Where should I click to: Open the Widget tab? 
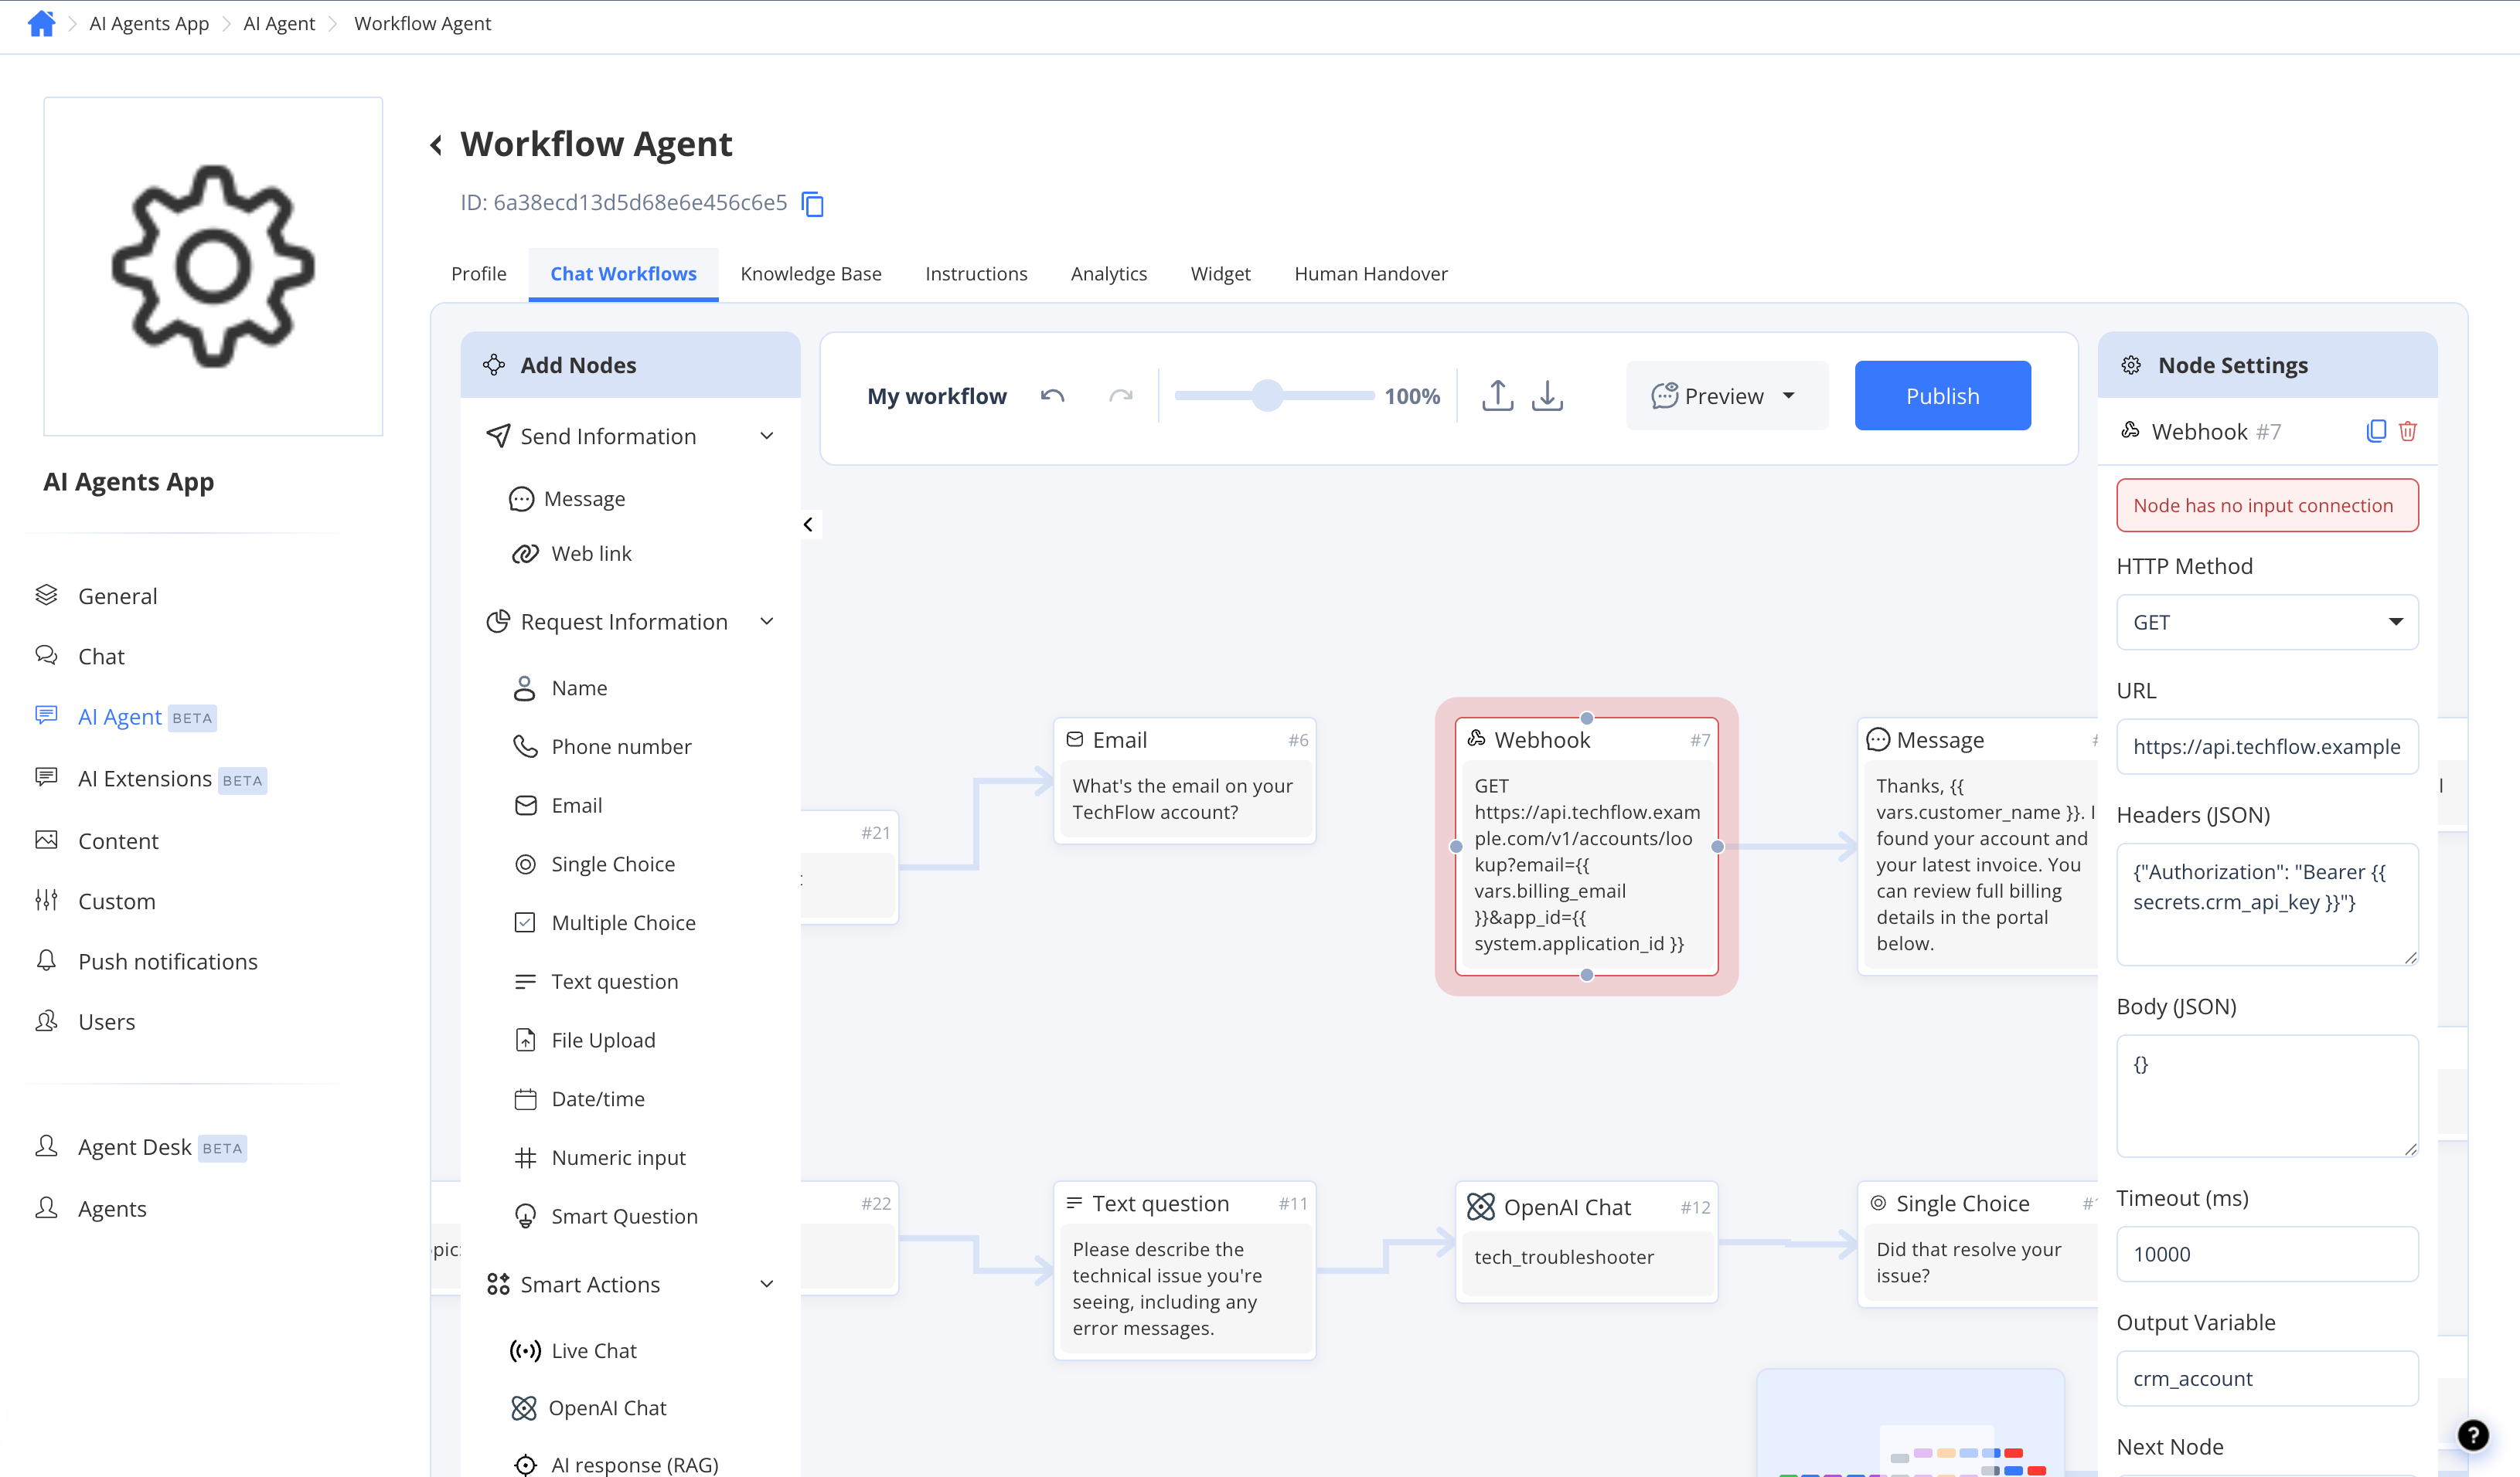coord(1220,273)
